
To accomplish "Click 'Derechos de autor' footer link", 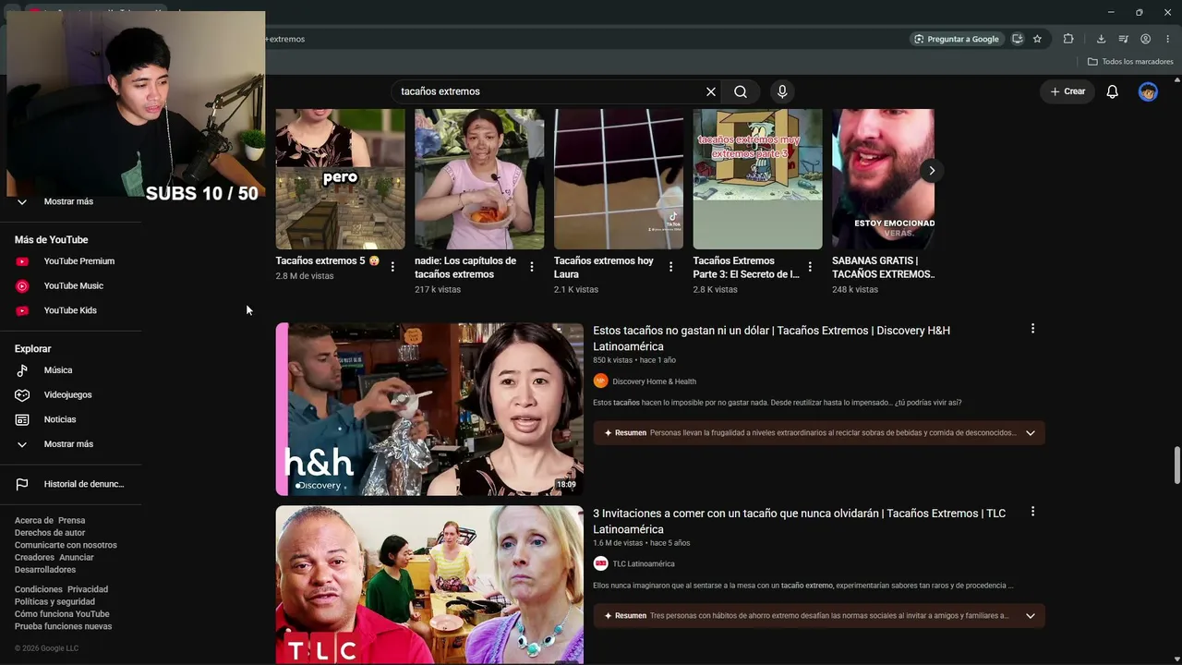I will (x=50, y=533).
